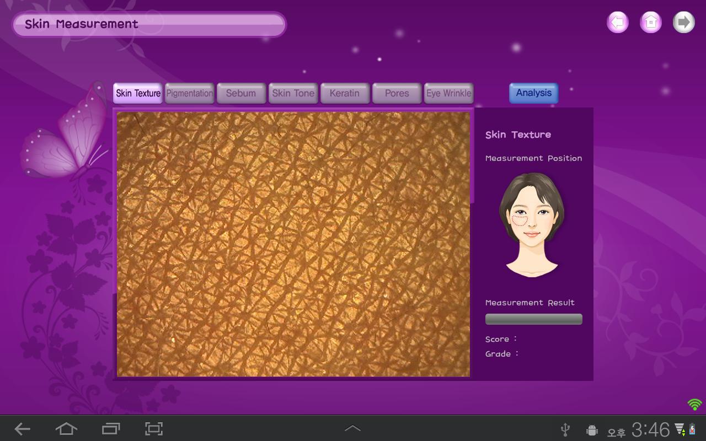The width and height of the screenshot is (706, 441).
Task: Select the Keratin tab
Action: click(345, 93)
